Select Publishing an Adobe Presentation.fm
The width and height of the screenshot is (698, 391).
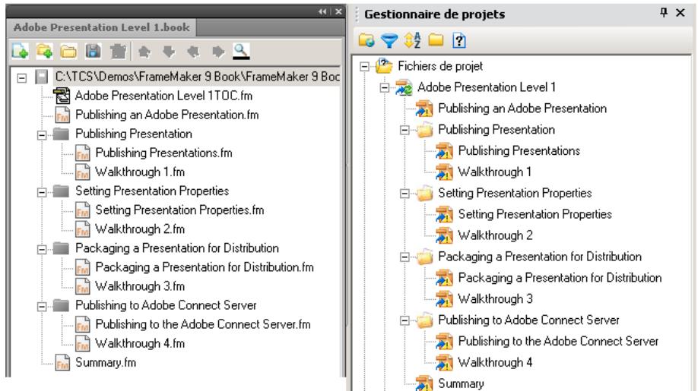tap(167, 115)
